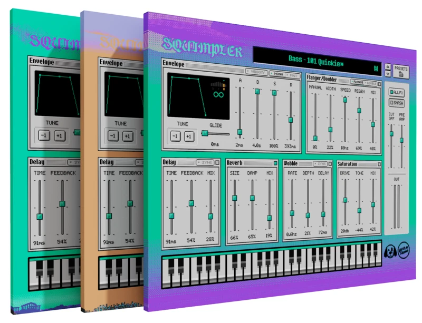
Task: Toggle the Flanger/Doubler section power checkbox
Action: [379, 84]
